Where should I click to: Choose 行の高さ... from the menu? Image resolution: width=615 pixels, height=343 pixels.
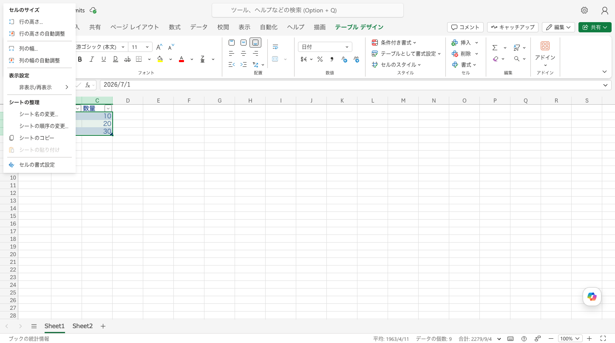(39, 22)
